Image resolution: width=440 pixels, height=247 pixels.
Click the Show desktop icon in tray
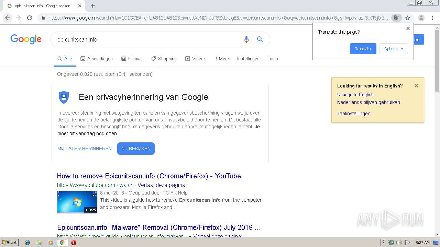[x=436, y=243]
